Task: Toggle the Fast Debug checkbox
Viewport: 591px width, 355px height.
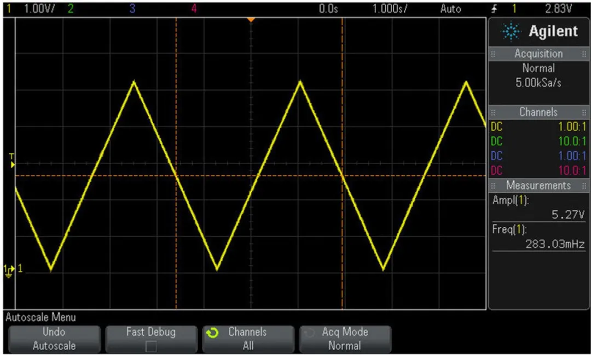Action: pos(151,346)
